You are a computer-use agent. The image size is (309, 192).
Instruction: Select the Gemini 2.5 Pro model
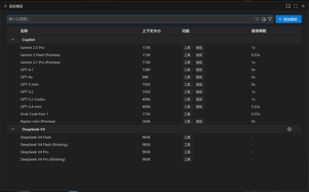coord(32,47)
